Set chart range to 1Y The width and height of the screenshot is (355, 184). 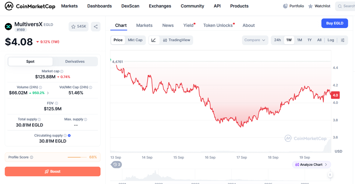309,40
